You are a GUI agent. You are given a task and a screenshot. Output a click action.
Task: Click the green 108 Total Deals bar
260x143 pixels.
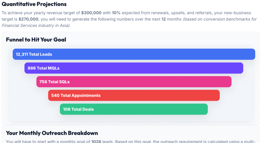[x=134, y=109]
